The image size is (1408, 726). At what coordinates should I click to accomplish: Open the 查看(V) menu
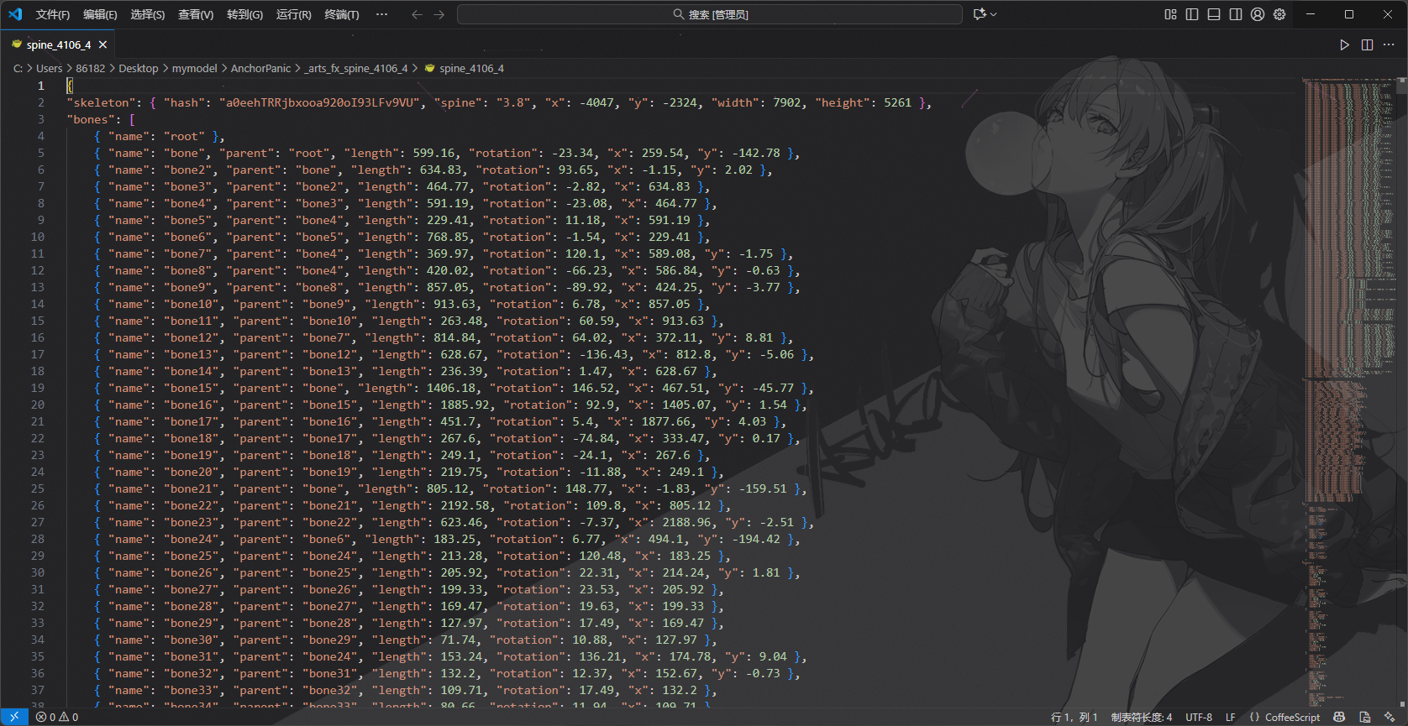coord(196,14)
